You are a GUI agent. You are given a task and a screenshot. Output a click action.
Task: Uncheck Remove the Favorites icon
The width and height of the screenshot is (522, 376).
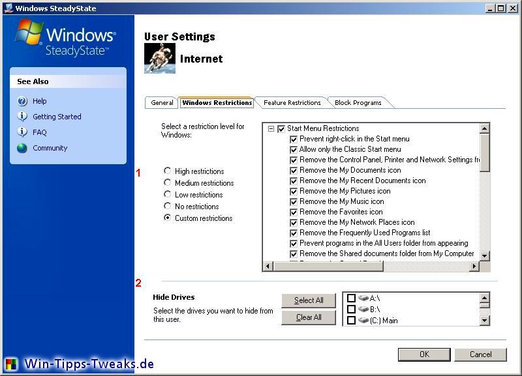(x=294, y=212)
